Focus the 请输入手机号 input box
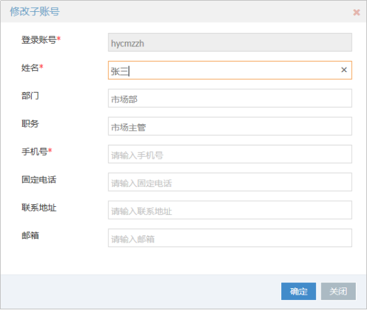Screen dimensions: 367x310 pyautogui.click(x=230, y=154)
